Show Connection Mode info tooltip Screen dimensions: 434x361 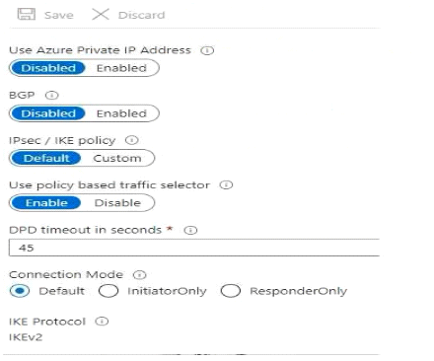pos(140,275)
